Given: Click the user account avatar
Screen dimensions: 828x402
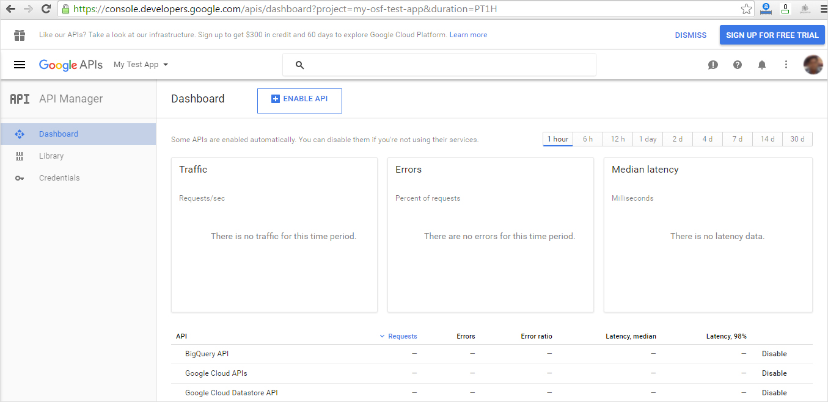Looking at the screenshot, I should tap(813, 65).
